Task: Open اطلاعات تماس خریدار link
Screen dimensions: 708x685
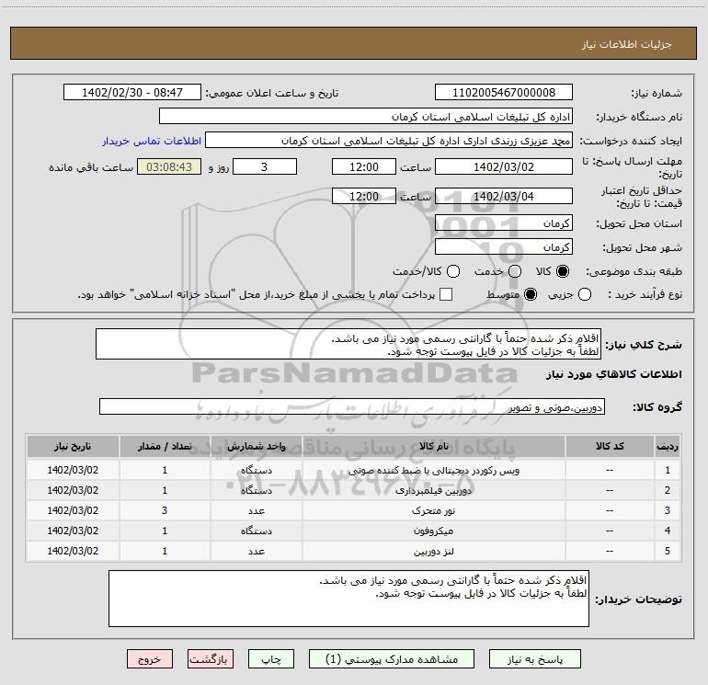Action: pos(152,141)
